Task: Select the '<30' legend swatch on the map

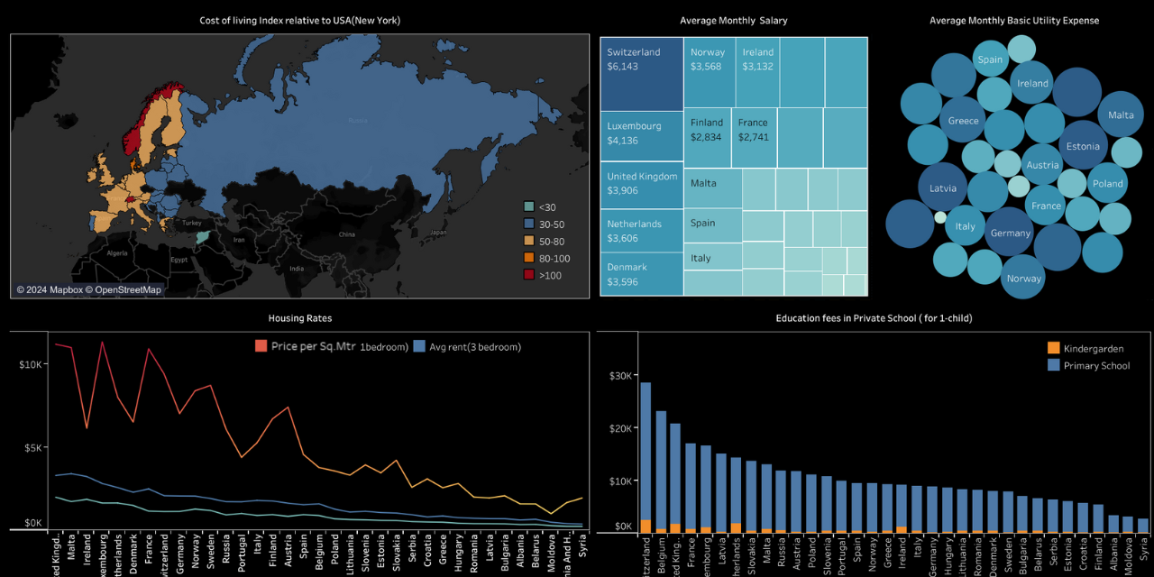Action: [x=528, y=206]
